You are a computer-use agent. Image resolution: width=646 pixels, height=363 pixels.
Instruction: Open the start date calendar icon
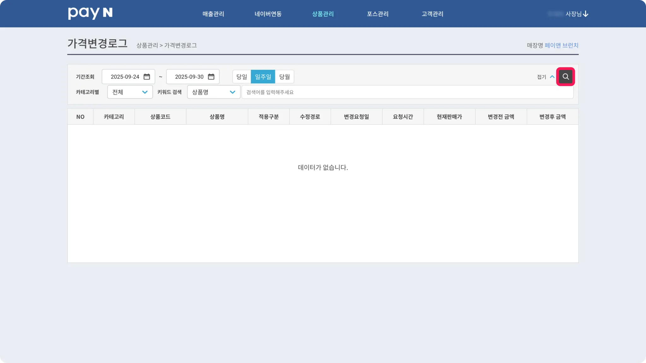pyautogui.click(x=147, y=77)
